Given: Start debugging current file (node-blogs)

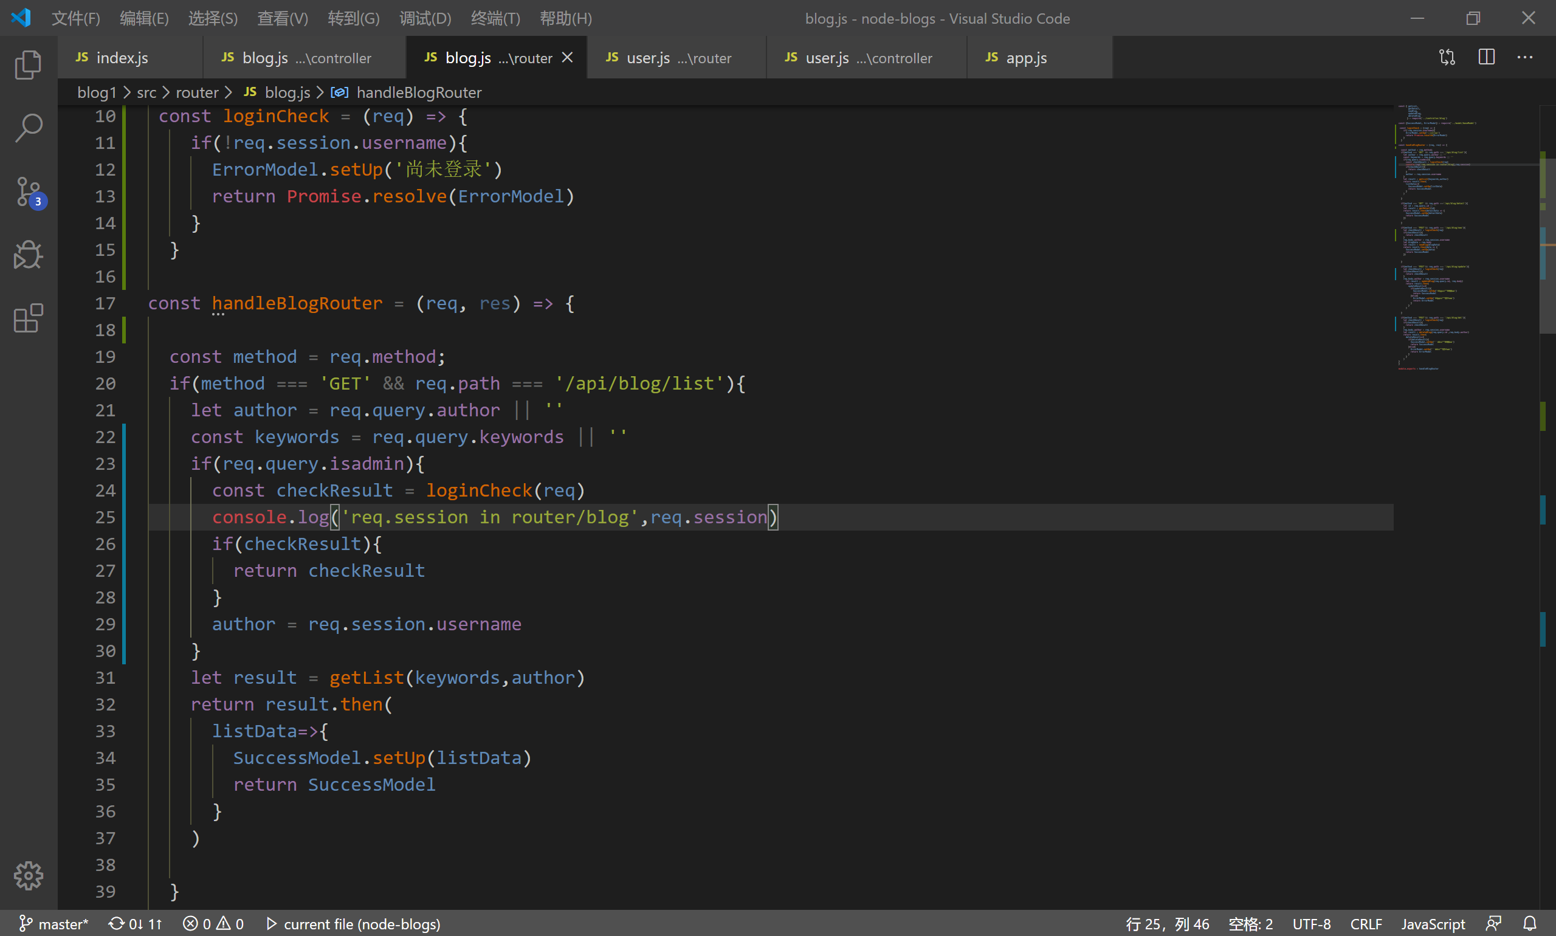Looking at the screenshot, I should pos(353,923).
